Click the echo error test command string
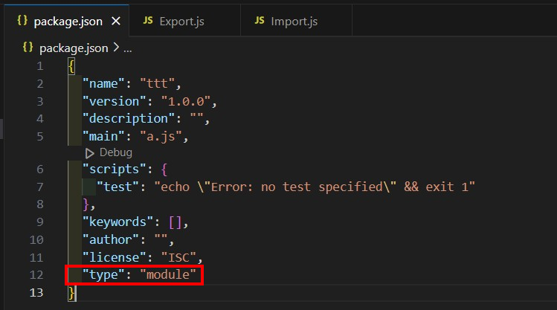The height and width of the screenshot is (310, 557). click(315, 187)
